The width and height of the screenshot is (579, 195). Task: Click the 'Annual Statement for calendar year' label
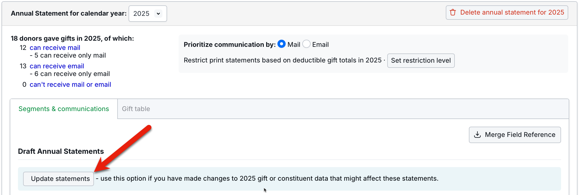pos(69,13)
